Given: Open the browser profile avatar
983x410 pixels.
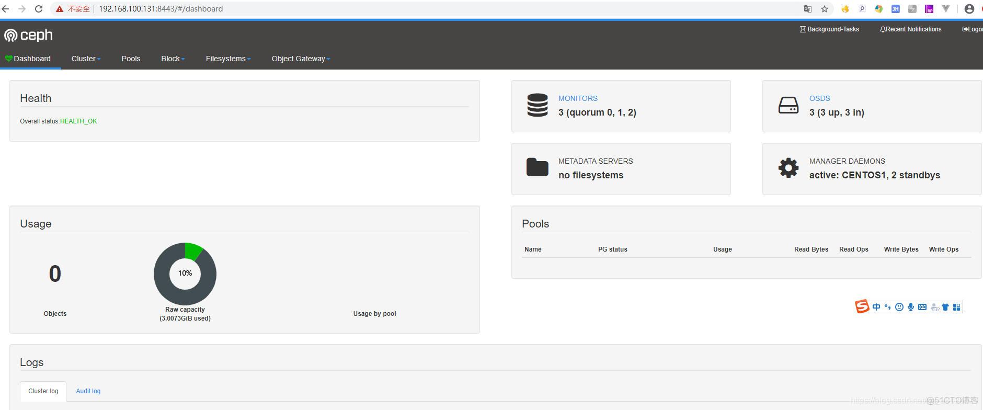Looking at the screenshot, I should pyautogui.click(x=969, y=9).
